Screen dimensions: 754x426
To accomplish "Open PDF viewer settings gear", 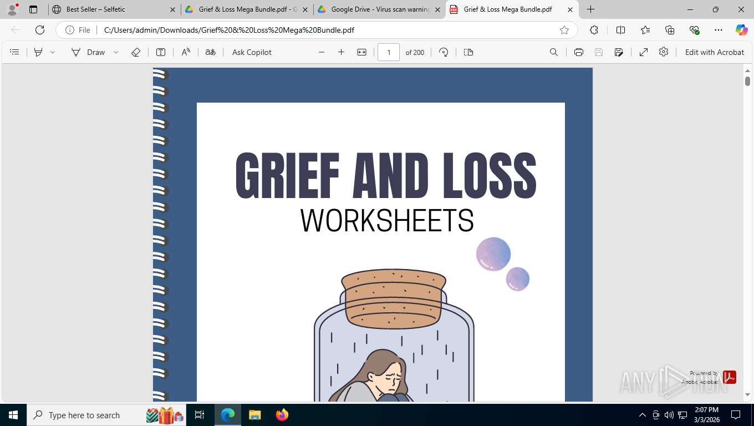I will 664,52.
